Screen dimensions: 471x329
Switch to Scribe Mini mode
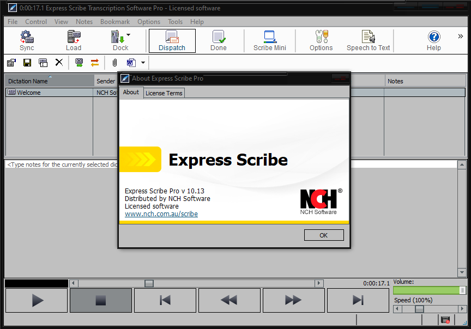[269, 40]
